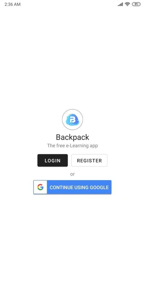Screen dimensions: 145x291
Task: Tap the Backpack app title text
Action: pos(72,137)
